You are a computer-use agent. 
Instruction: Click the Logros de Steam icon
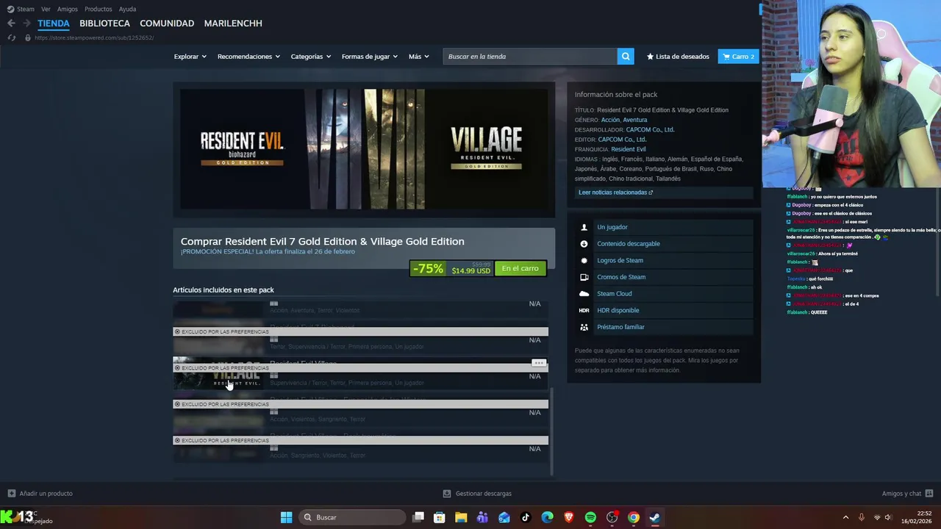(584, 261)
